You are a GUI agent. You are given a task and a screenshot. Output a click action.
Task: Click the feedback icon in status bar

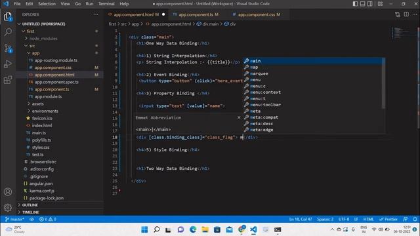coord(406,219)
